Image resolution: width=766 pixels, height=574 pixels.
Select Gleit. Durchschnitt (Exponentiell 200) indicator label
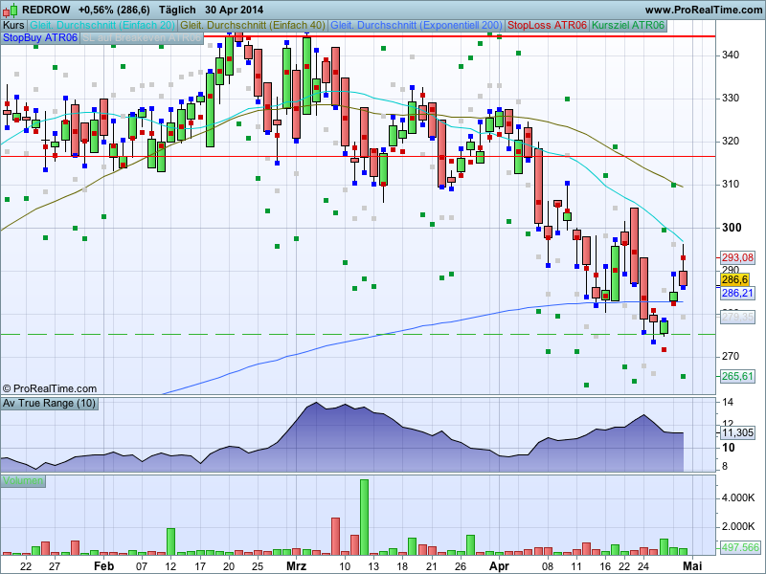pos(417,25)
